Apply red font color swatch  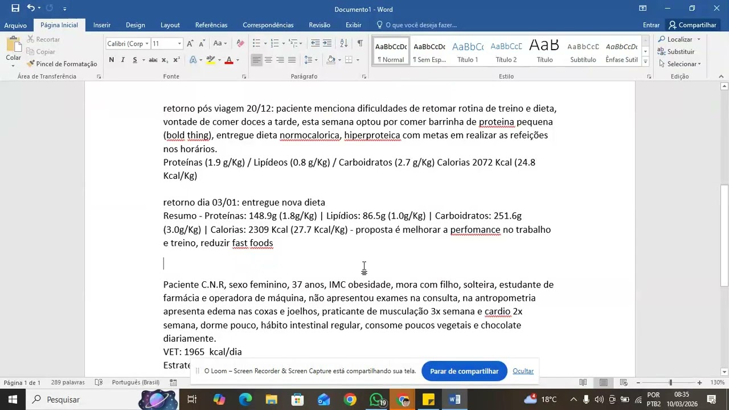click(229, 60)
